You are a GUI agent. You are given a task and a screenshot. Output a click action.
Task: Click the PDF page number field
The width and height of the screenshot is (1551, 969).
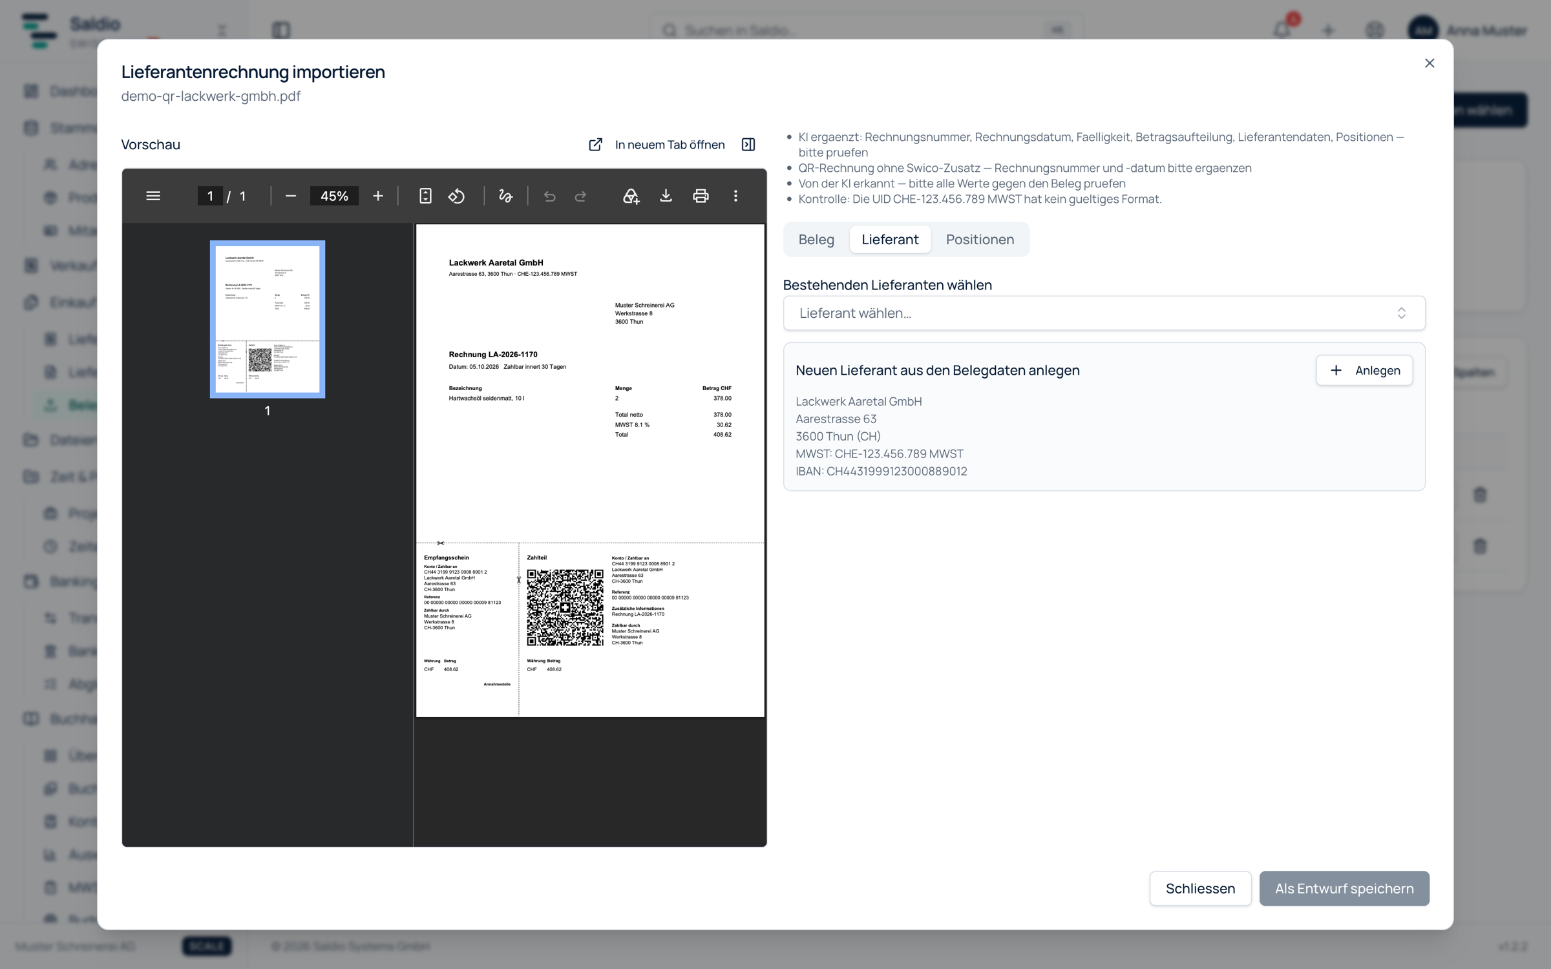[x=210, y=196]
